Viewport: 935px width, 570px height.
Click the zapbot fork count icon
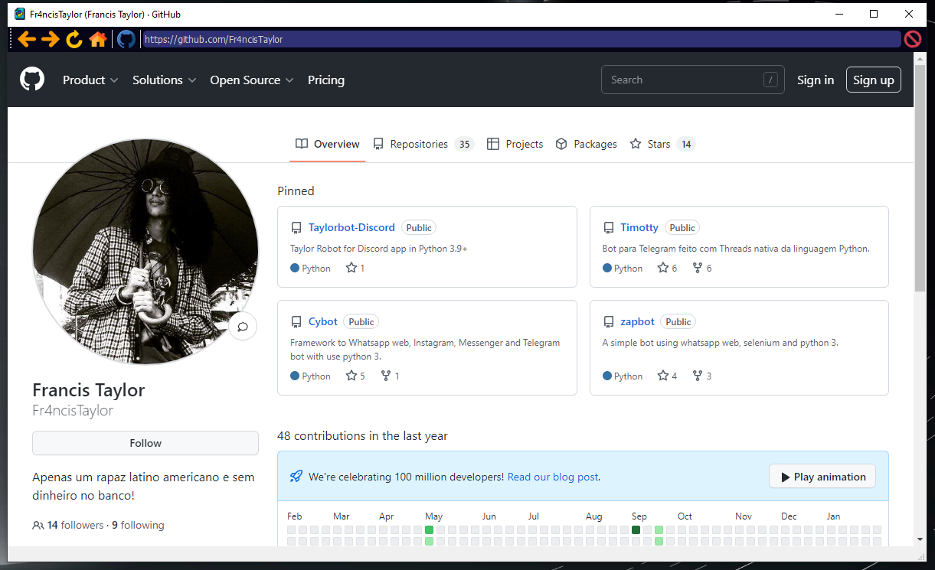698,376
